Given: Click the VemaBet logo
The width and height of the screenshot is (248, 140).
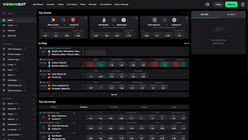Looking at the screenshot, I should [14, 4].
